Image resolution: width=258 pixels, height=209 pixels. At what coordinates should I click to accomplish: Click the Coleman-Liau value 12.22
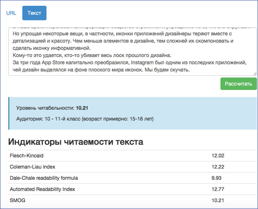(x=218, y=167)
